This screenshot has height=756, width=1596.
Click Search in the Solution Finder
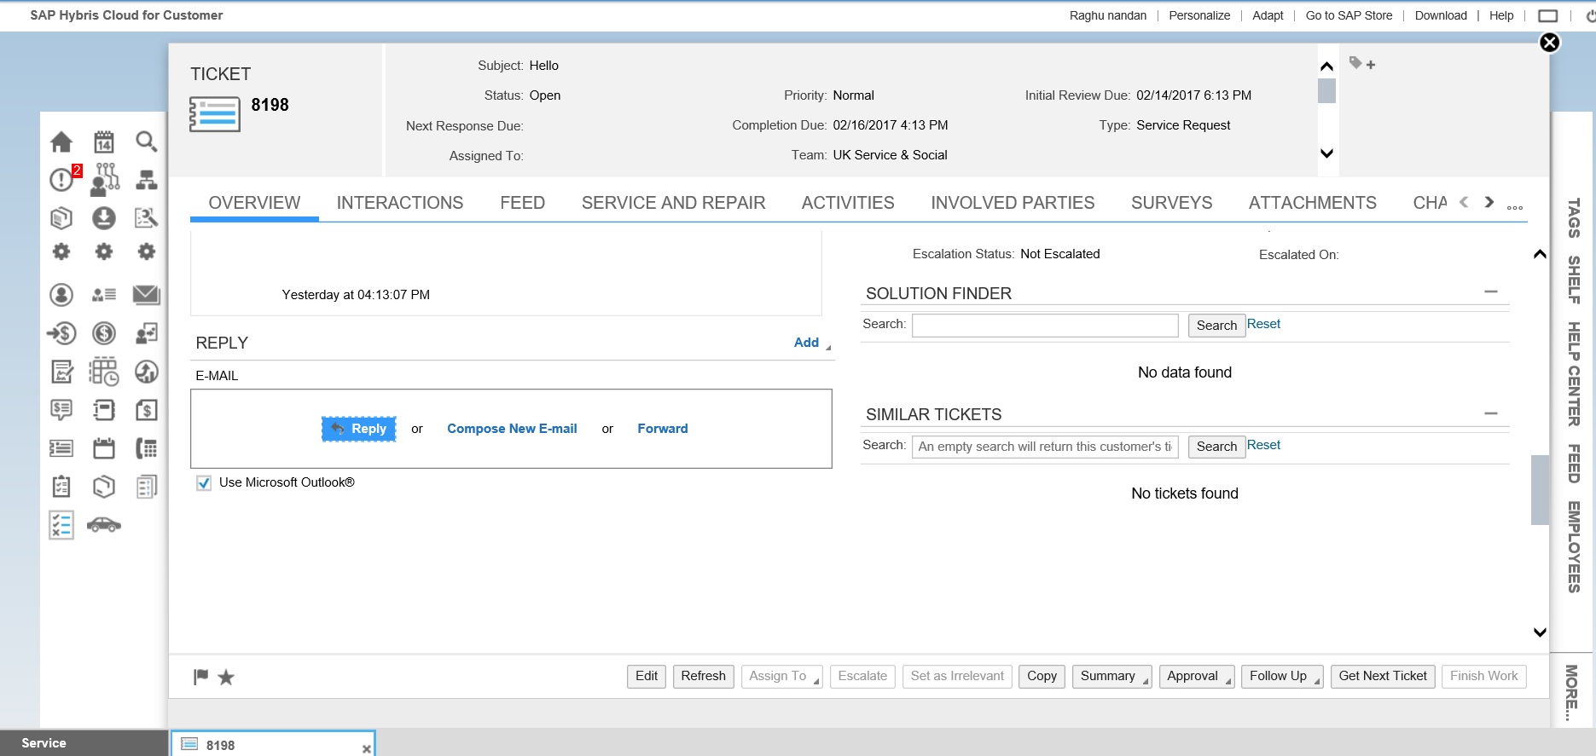(x=1216, y=326)
